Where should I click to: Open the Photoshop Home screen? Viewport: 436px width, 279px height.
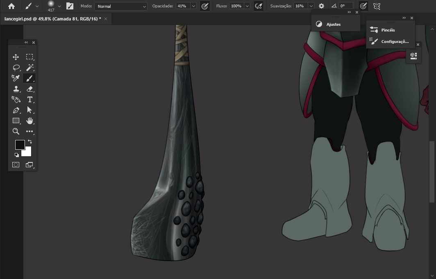pos(10,6)
